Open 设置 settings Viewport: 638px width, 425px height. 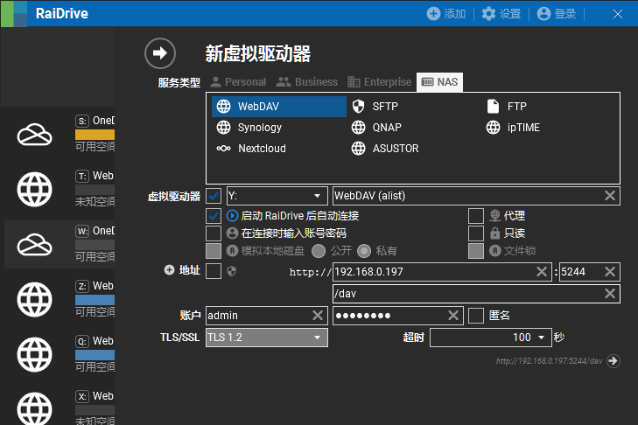[501, 14]
